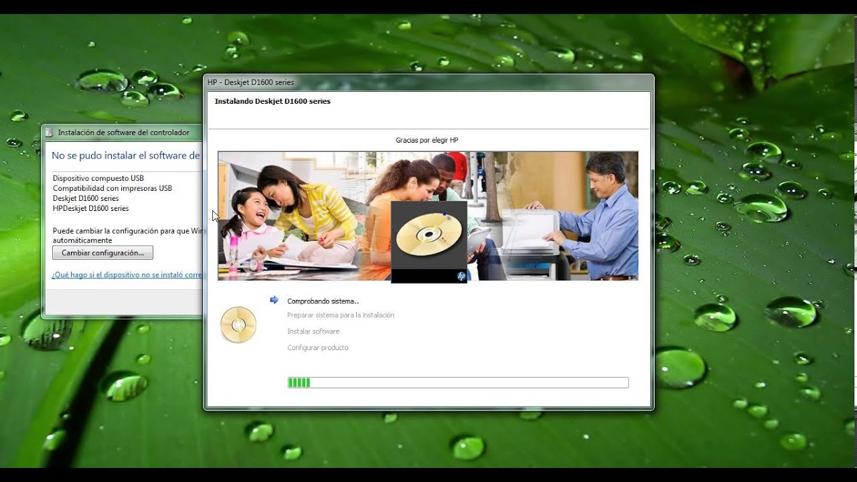The width and height of the screenshot is (857, 482).
Task: Select the 'HPDeskjet D1600 series' device row
Action: pyautogui.click(x=90, y=208)
